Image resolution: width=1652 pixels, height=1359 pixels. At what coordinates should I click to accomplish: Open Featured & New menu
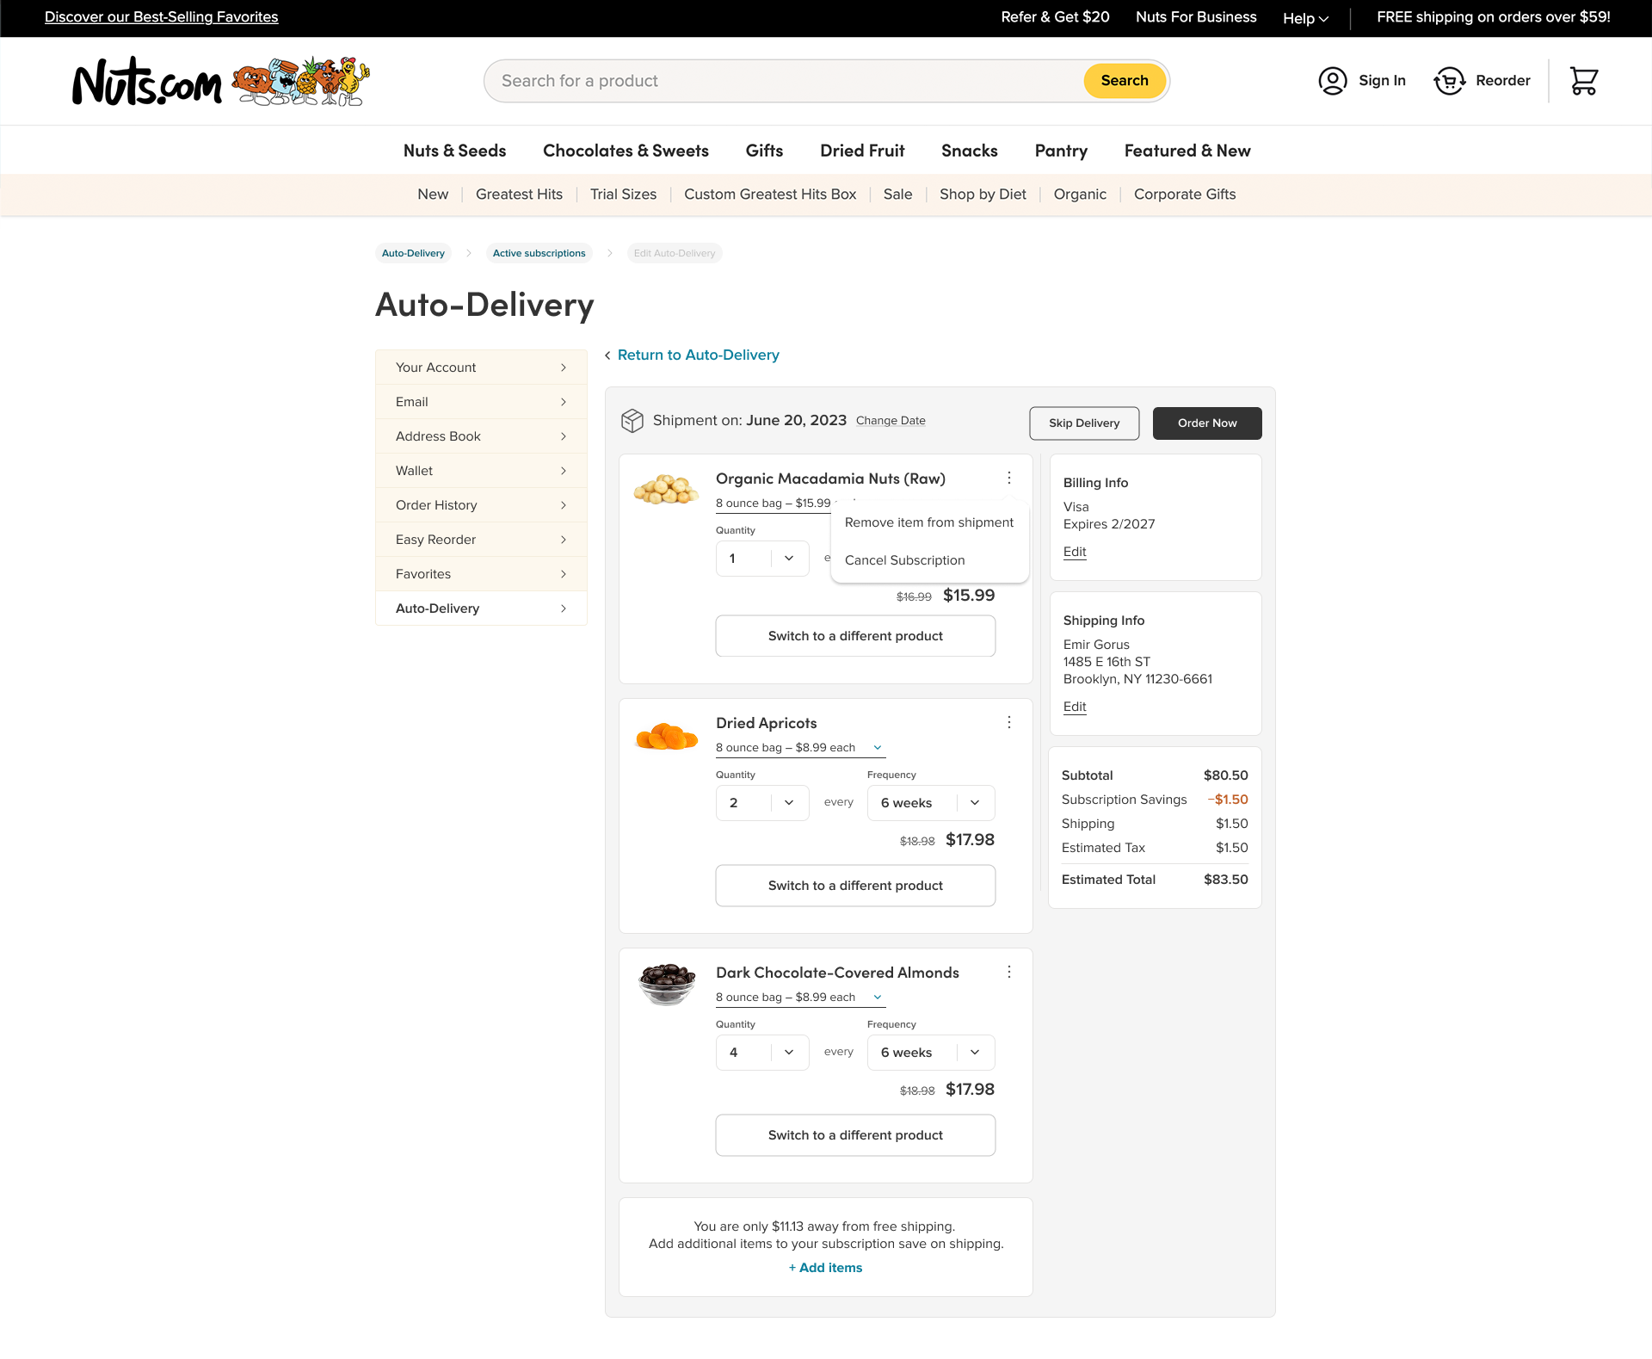coord(1187,151)
